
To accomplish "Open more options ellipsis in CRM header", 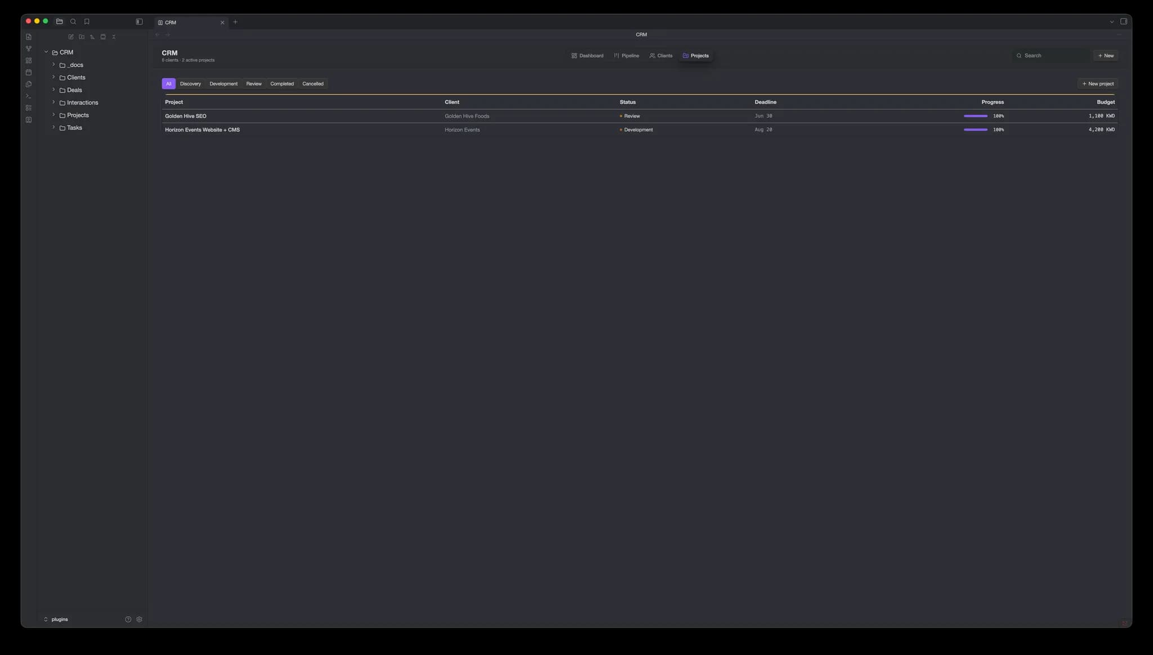I will (x=1119, y=35).
